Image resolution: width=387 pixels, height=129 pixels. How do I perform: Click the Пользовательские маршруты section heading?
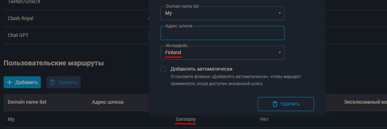pos(54,63)
